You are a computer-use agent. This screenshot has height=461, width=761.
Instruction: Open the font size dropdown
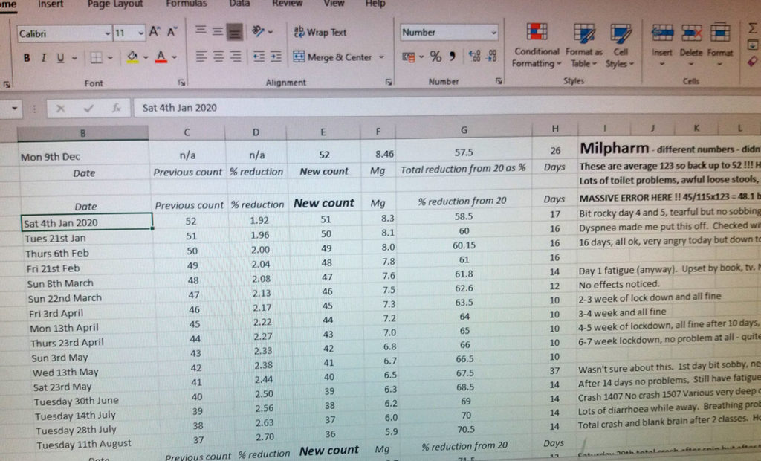pos(140,33)
